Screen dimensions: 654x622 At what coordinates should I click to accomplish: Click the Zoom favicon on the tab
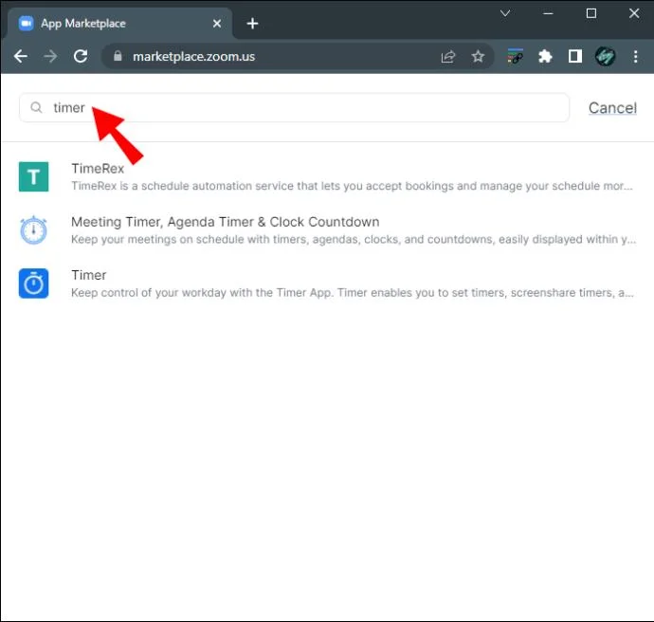[x=26, y=24]
